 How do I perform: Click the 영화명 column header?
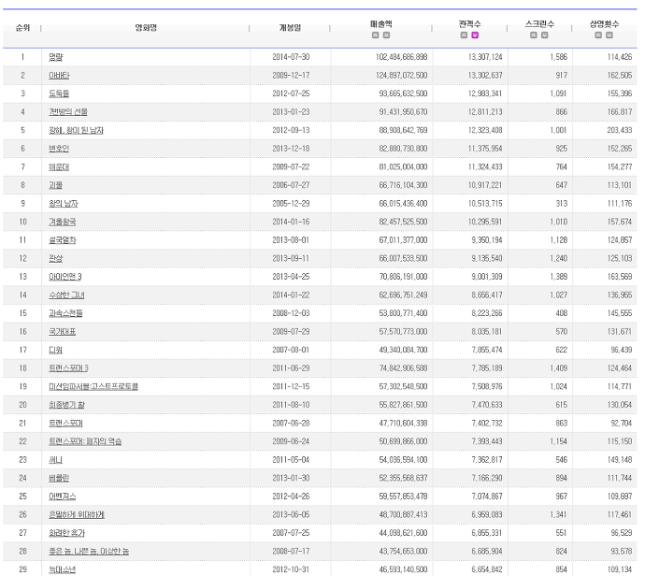point(146,28)
